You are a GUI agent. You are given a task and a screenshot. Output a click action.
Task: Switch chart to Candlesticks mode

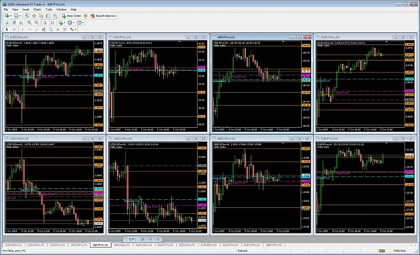(x=14, y=23)
